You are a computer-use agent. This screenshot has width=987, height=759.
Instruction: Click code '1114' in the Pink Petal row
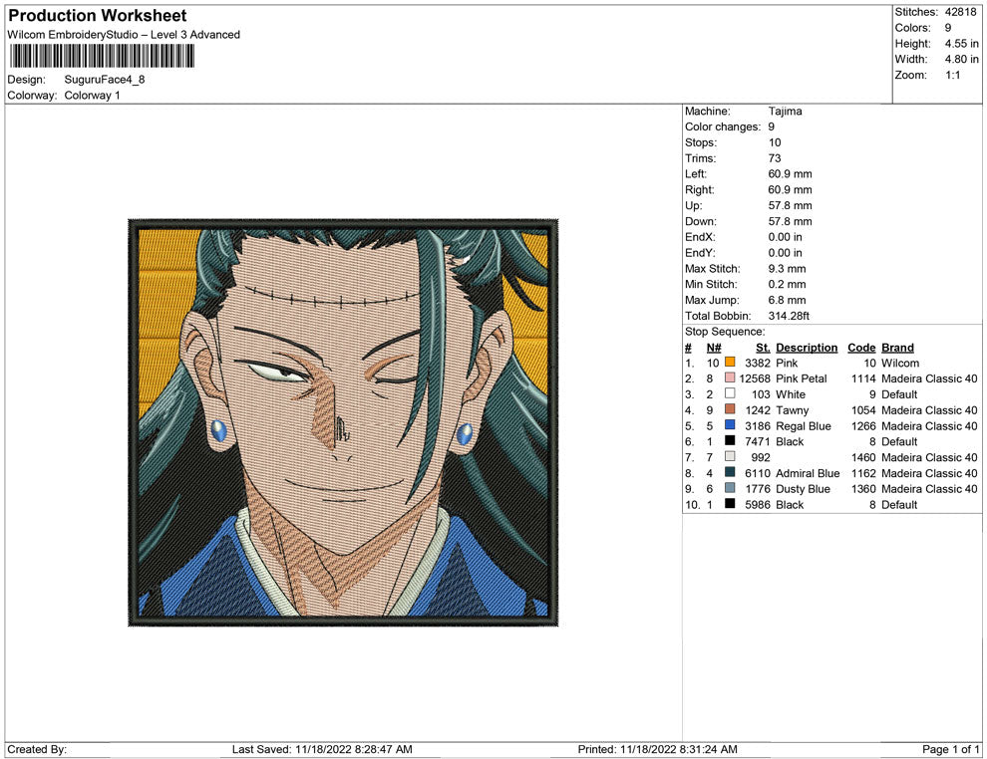(863, 379)
